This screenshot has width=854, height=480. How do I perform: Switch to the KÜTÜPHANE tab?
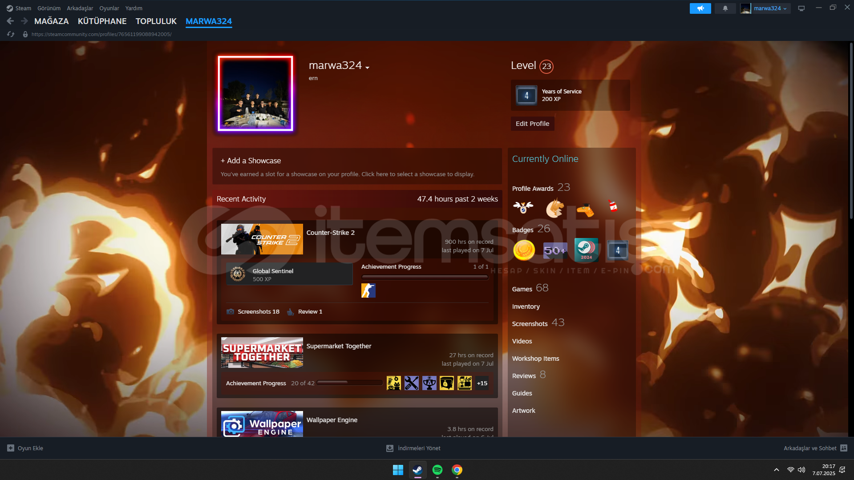pyautogui.click(x=102, y=21)
